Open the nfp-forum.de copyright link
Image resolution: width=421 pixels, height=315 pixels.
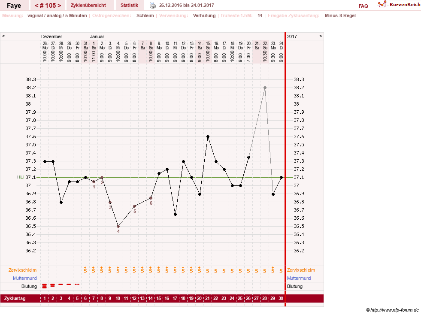(393, 310)
